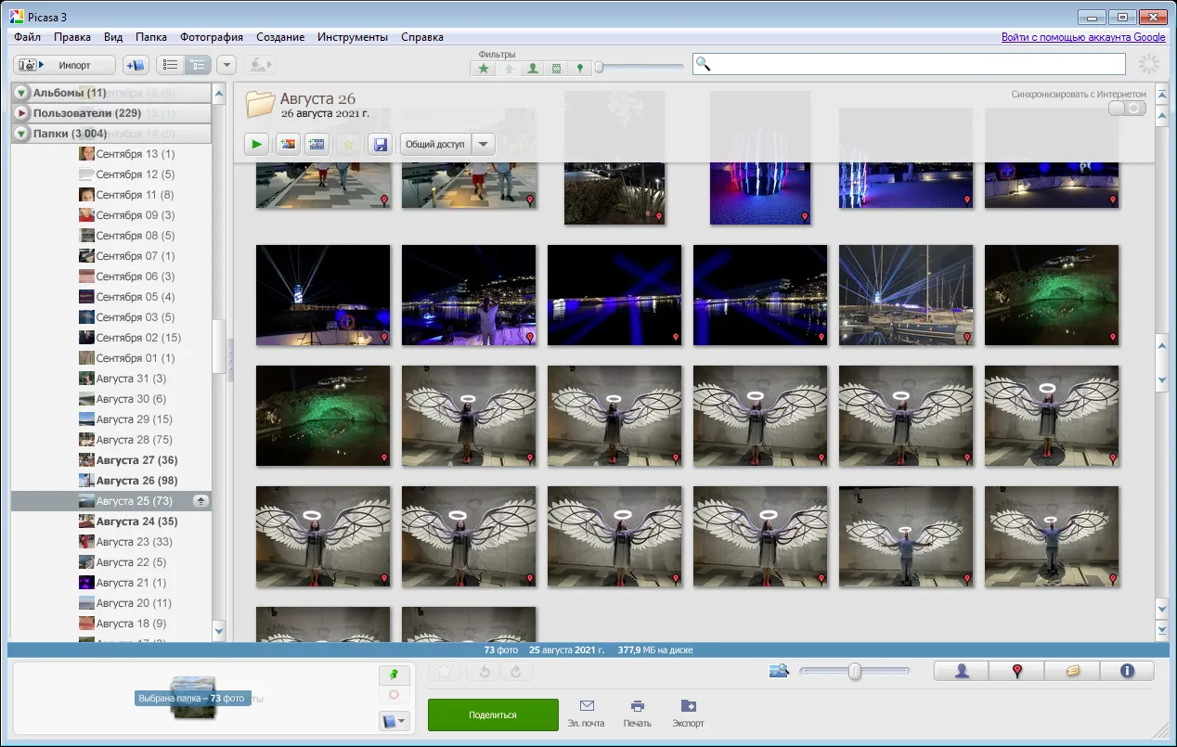Image resolution: width=1177 pixels, height=747 pixels.
Task: Open the tags panel with the yellow tag
Action: pyautogui.click(x=1072, y=671)
